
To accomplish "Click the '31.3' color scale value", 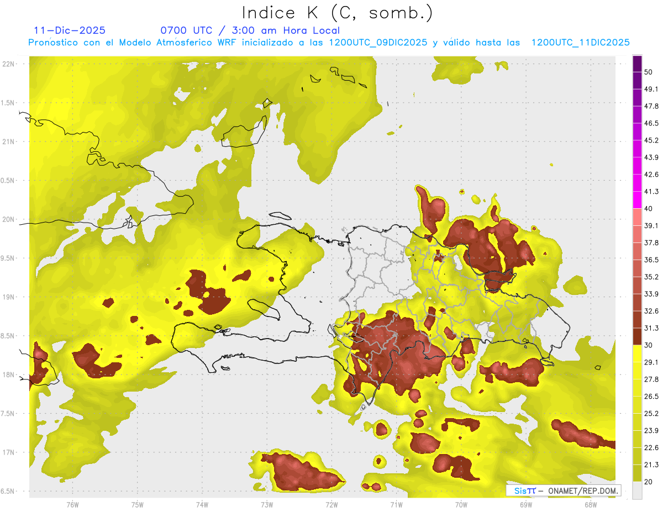I will click(651, 328).
